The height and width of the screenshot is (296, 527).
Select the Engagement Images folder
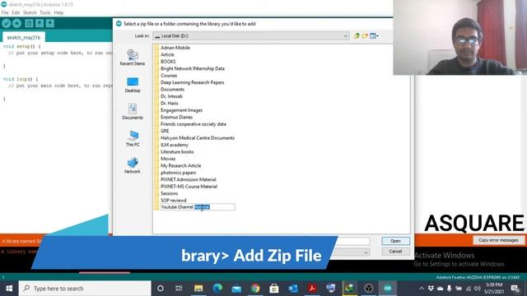click(181, 110)
